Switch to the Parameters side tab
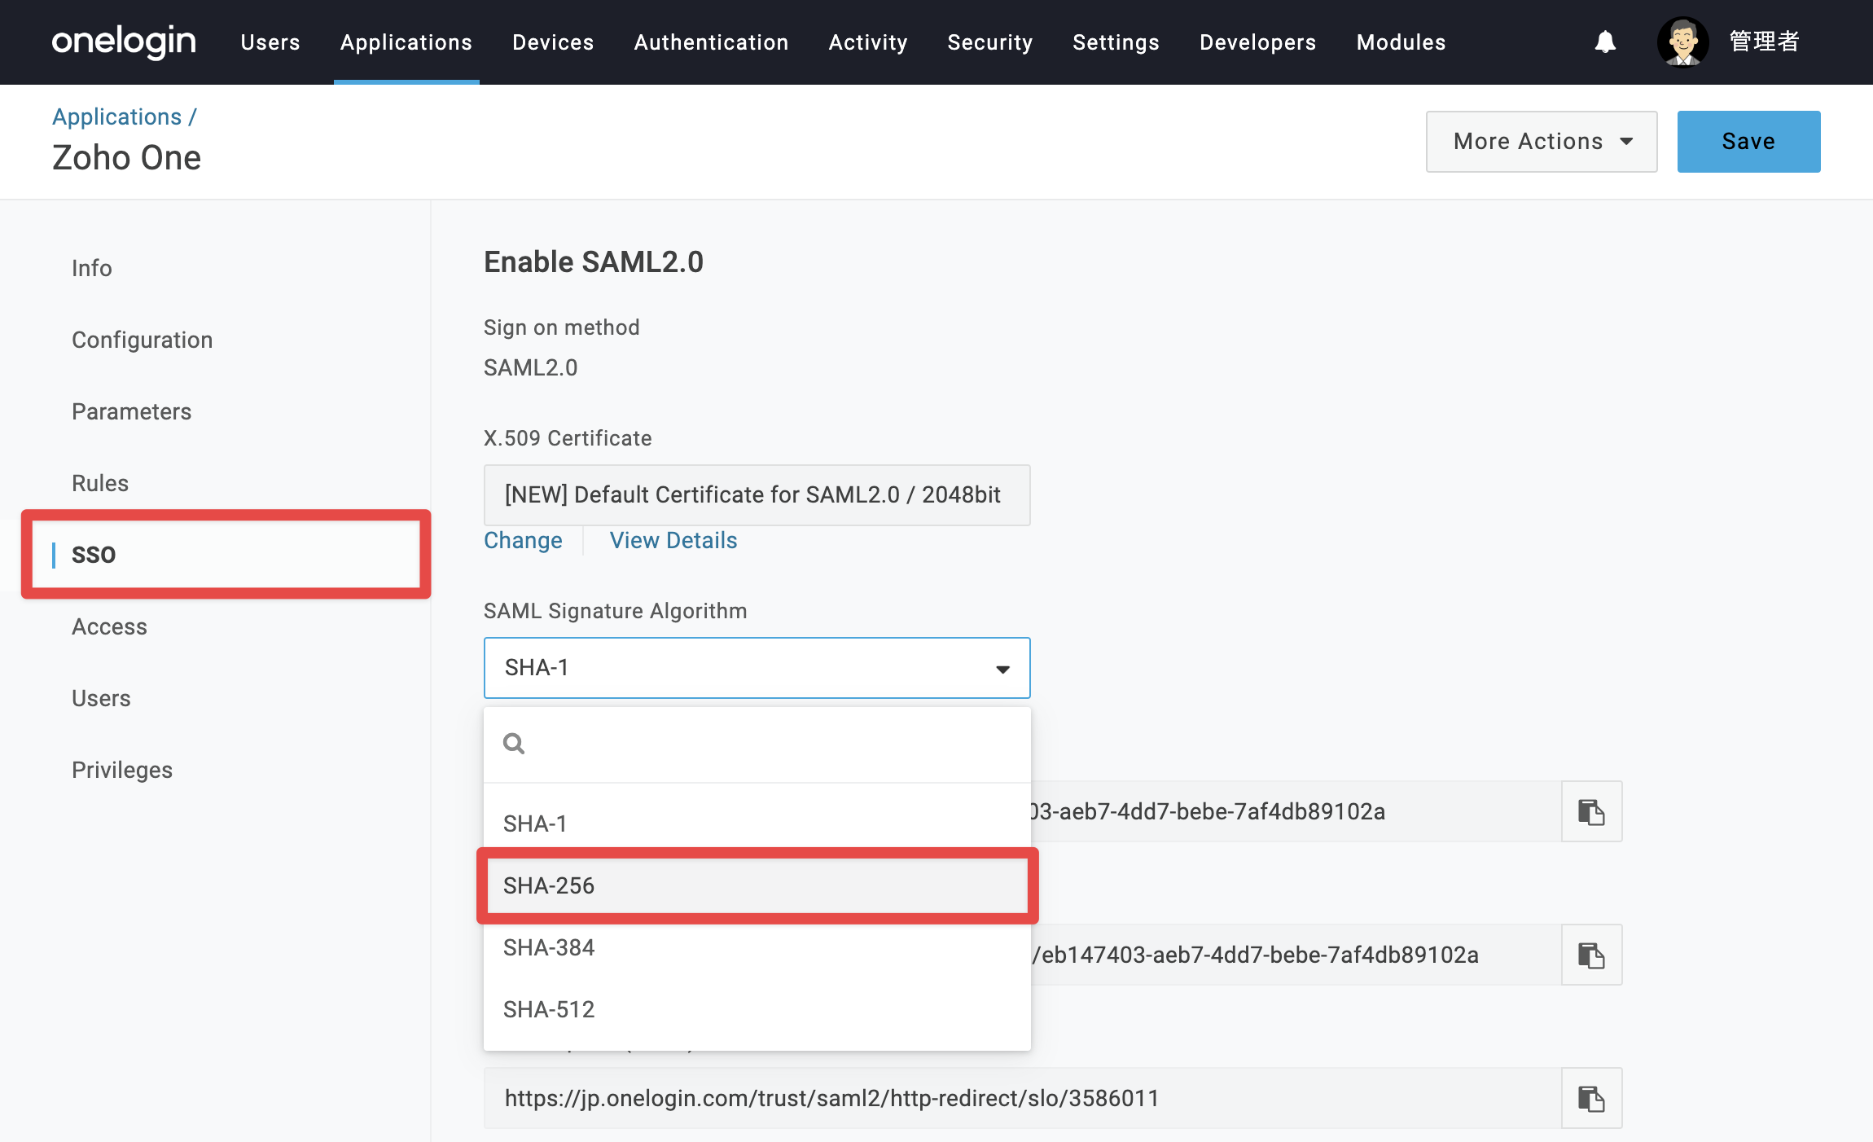This screenshot has height=1142, width=1873. pyautogui.click(x=132, y=411)
